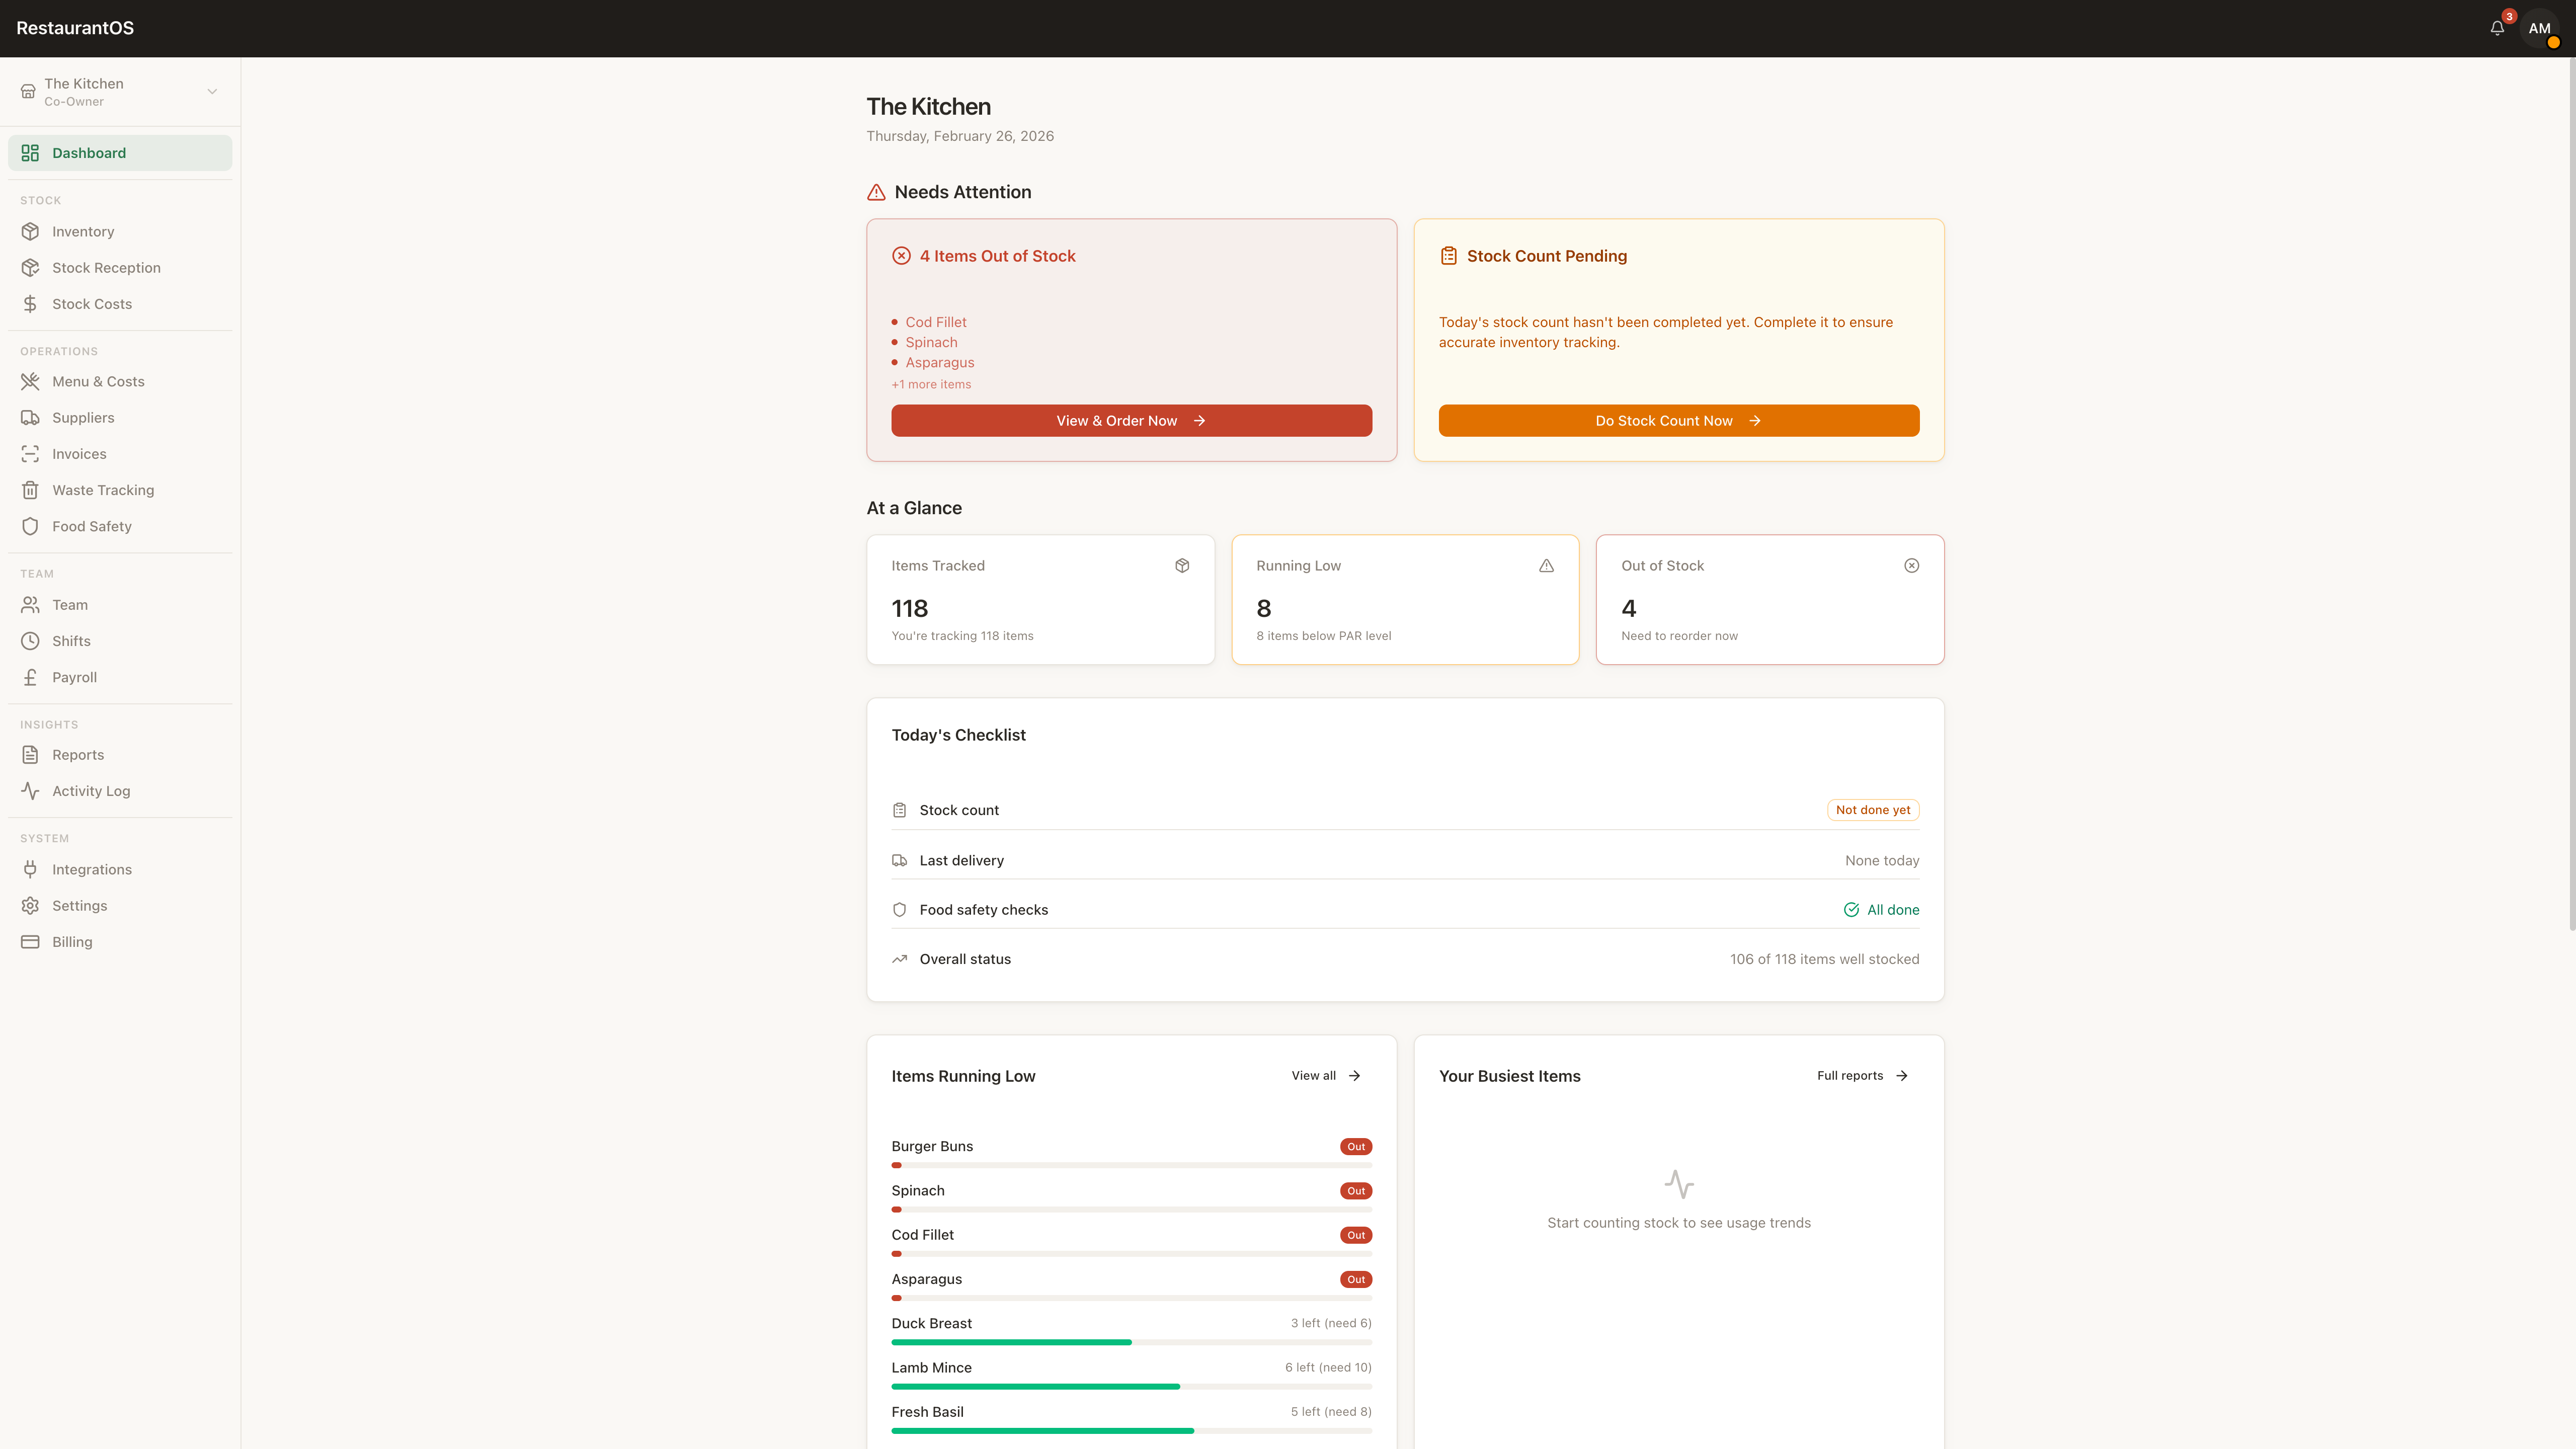2576x1449 pixels.
Task: Select the Stock count checklist row
Action: [1405, 810]
